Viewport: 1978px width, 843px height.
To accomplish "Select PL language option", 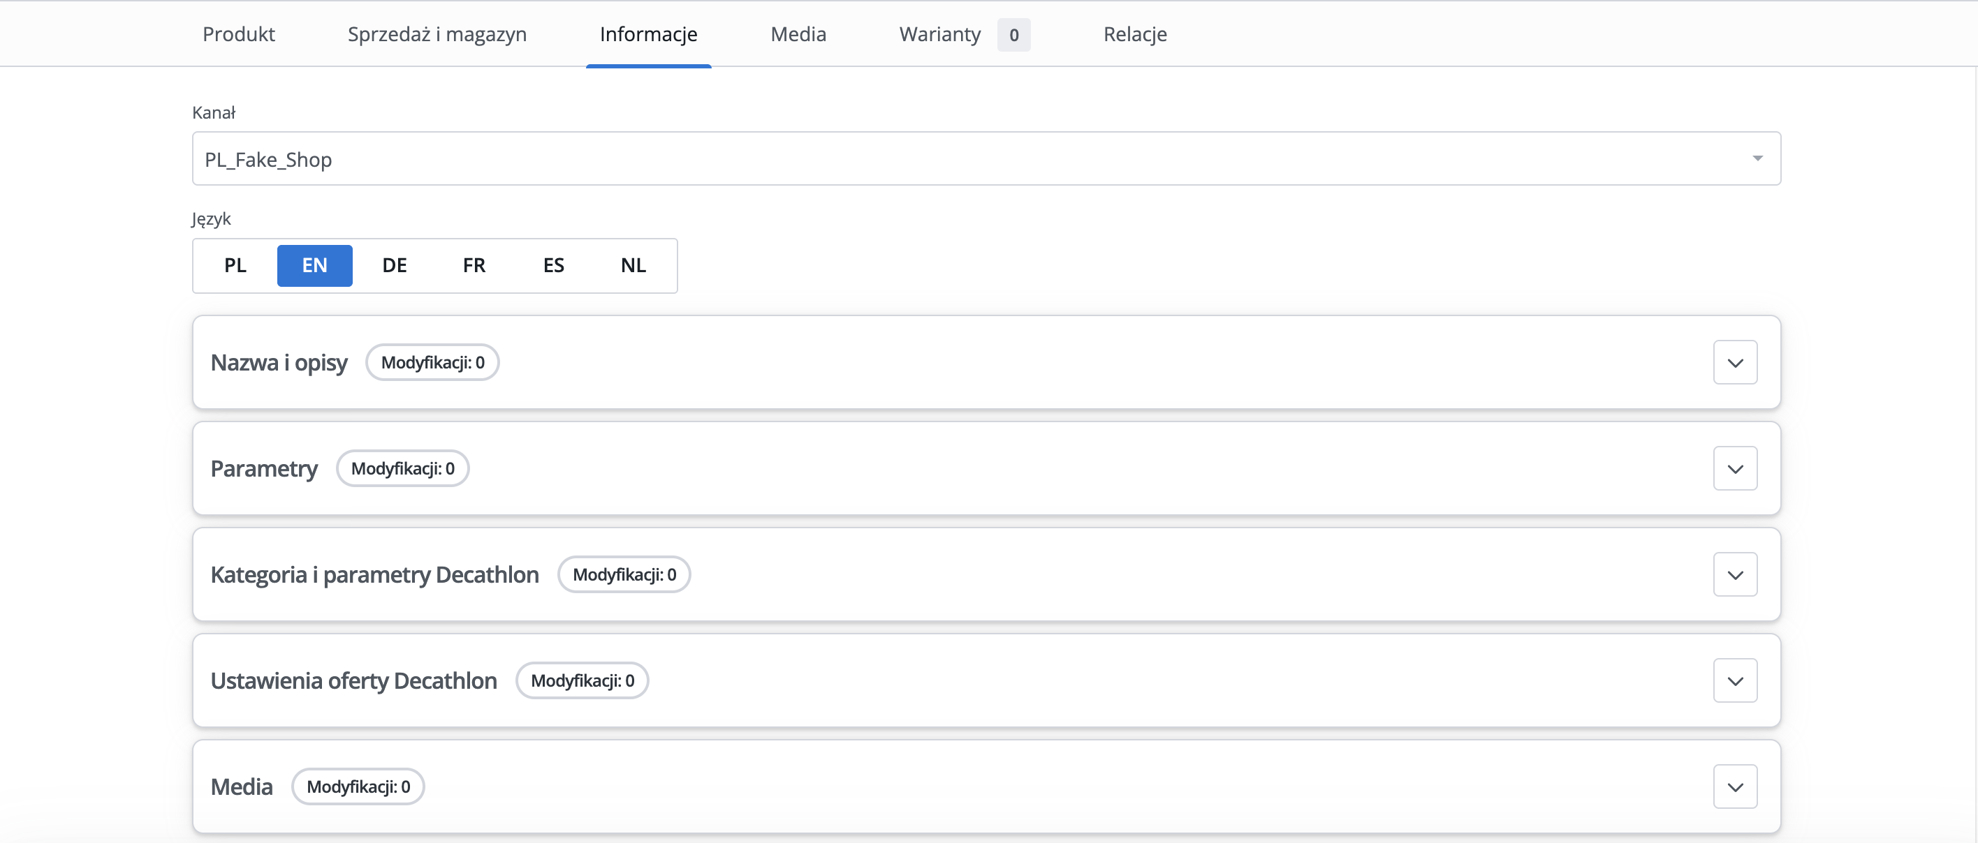I will (235, 265).
